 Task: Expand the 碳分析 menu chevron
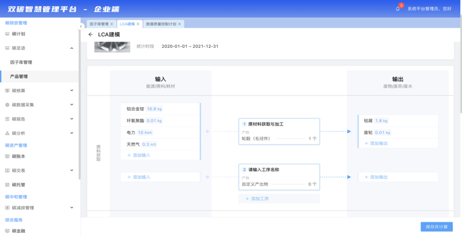pyautogui.click(x=71, y=133)
